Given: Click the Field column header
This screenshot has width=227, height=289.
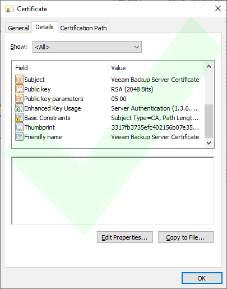Looking at the screenshot, I should (60, 68).
